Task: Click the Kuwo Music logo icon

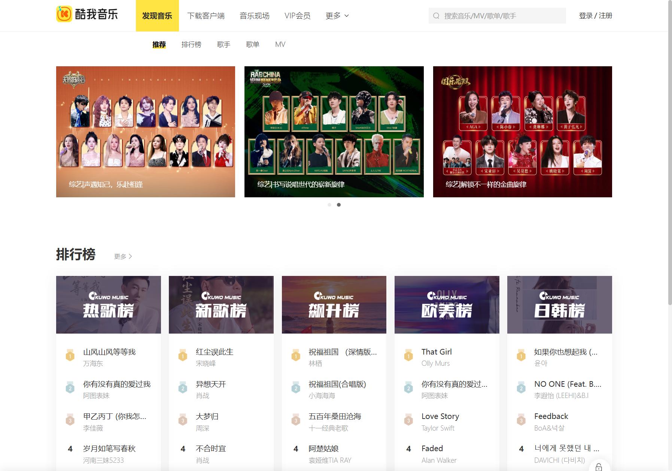Action: (x=64, y=14)
